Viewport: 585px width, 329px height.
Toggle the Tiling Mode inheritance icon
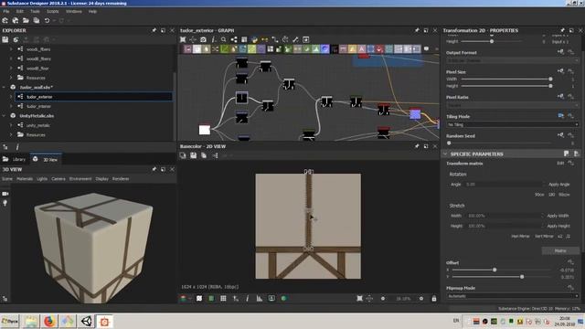click(x=560, y=116)
